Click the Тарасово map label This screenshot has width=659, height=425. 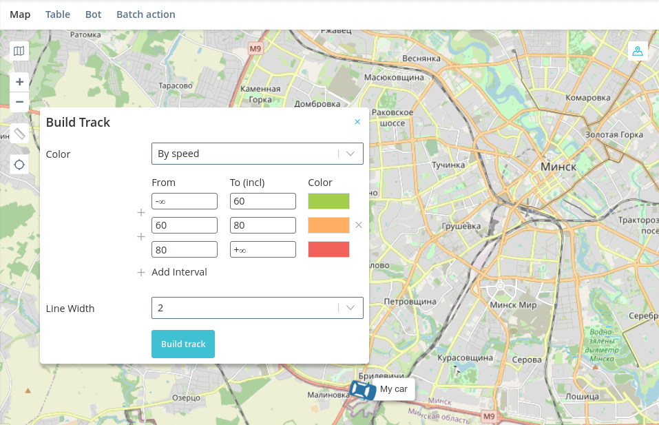[x=176, y=85]
